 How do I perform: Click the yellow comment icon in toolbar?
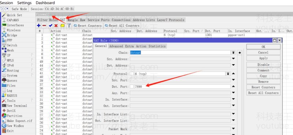pyautogui.click(x=62, y=26)
